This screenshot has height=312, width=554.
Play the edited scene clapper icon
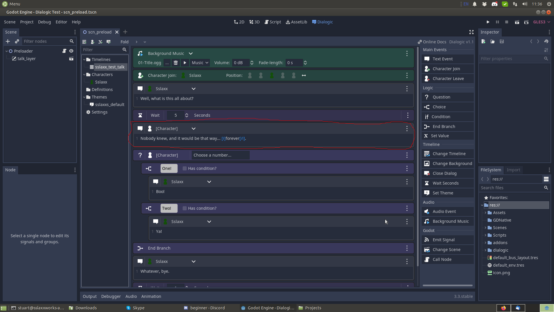(x=517, y=22)
